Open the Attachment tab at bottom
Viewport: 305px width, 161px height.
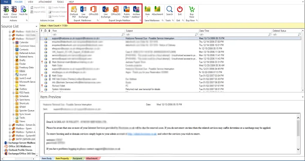(x=92, y=158)
